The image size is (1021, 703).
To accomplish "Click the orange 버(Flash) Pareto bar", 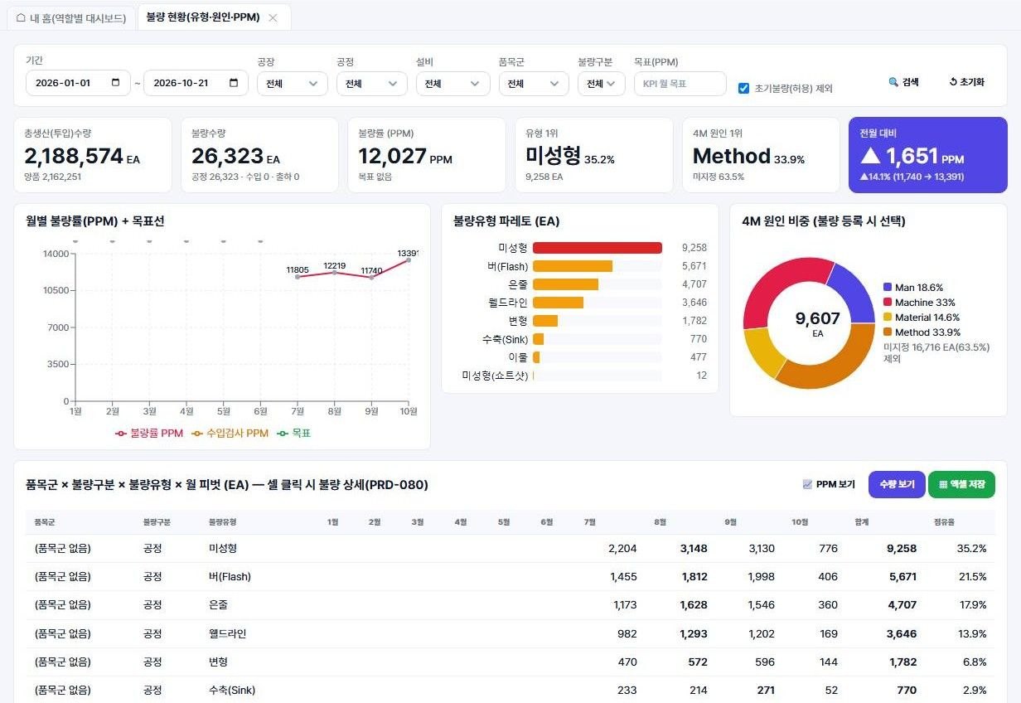I will (573, 266).
